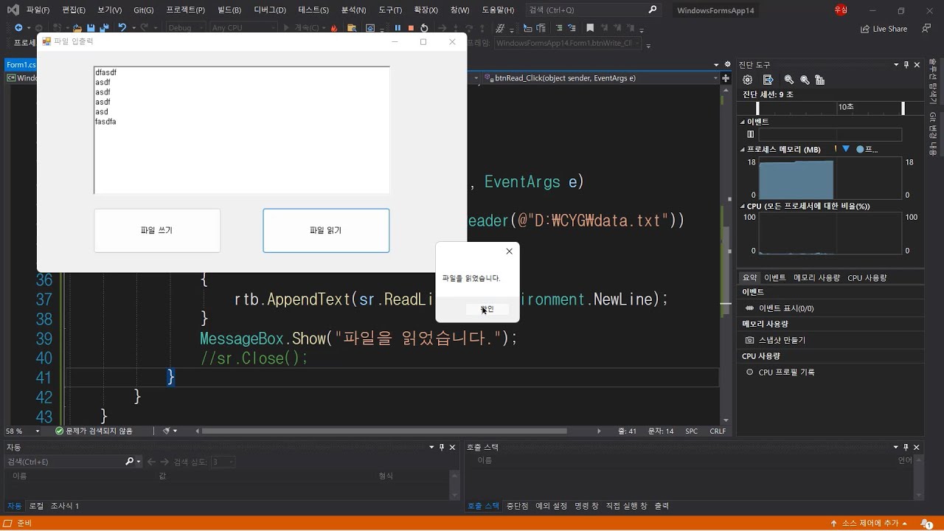Pause debugging with the break all icon
The width and height of the screenshot is (944, 531).
tap(398, 28)
